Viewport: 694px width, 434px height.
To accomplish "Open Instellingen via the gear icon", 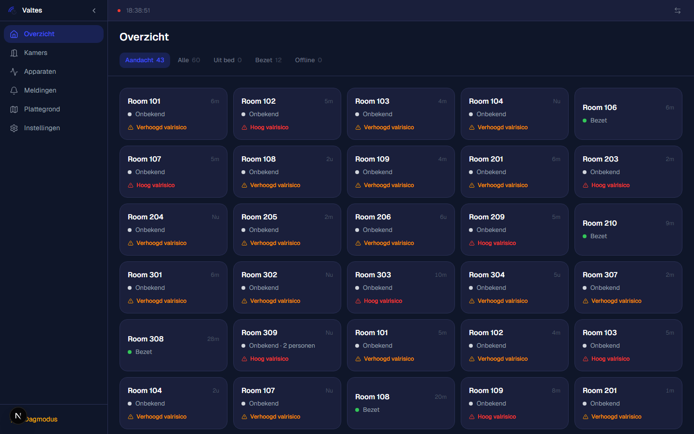I will click(14, 128).
